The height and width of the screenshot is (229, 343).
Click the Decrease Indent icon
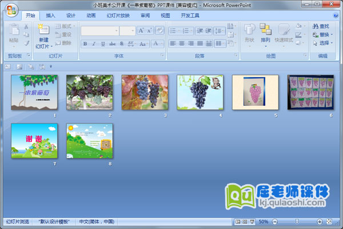click(x=200, y=31)
